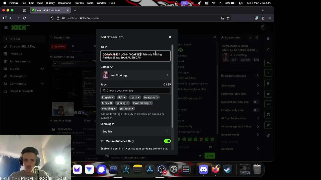Expand Slow mode settings arrow
The width and height of the screenshot is (321, 180).
(258, 85)
